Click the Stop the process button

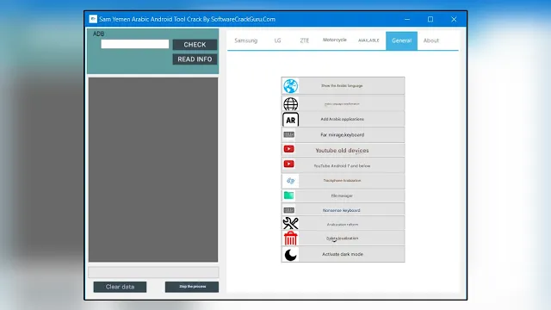coord(192,287)
